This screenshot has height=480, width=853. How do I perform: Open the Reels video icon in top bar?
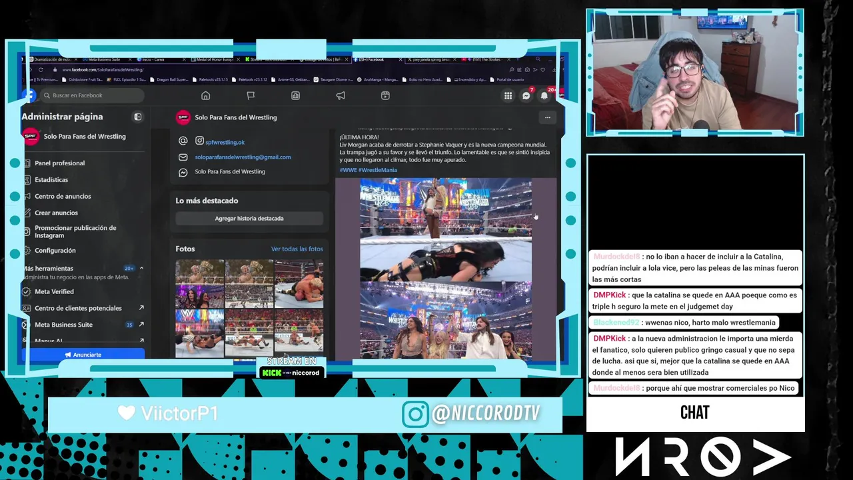(385, 95)
